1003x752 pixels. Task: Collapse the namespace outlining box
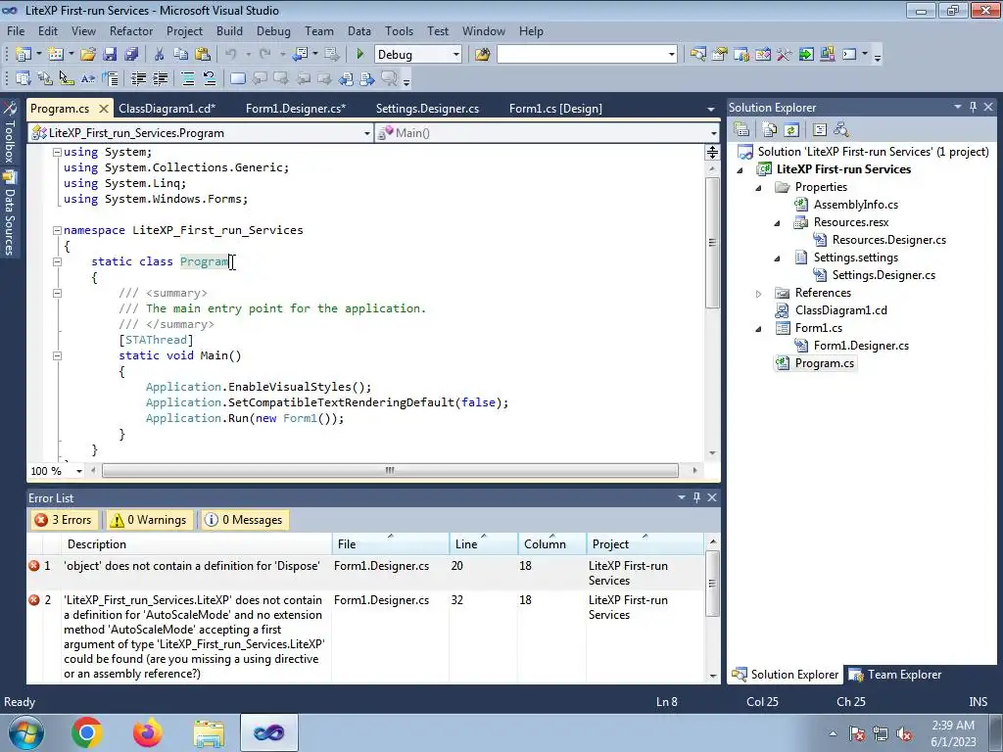tap(57, 230)
